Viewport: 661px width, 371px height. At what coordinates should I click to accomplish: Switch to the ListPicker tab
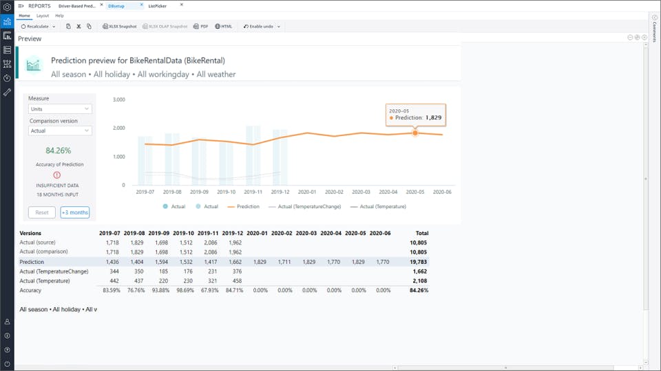pyautogui.click(x=157, y=5)
